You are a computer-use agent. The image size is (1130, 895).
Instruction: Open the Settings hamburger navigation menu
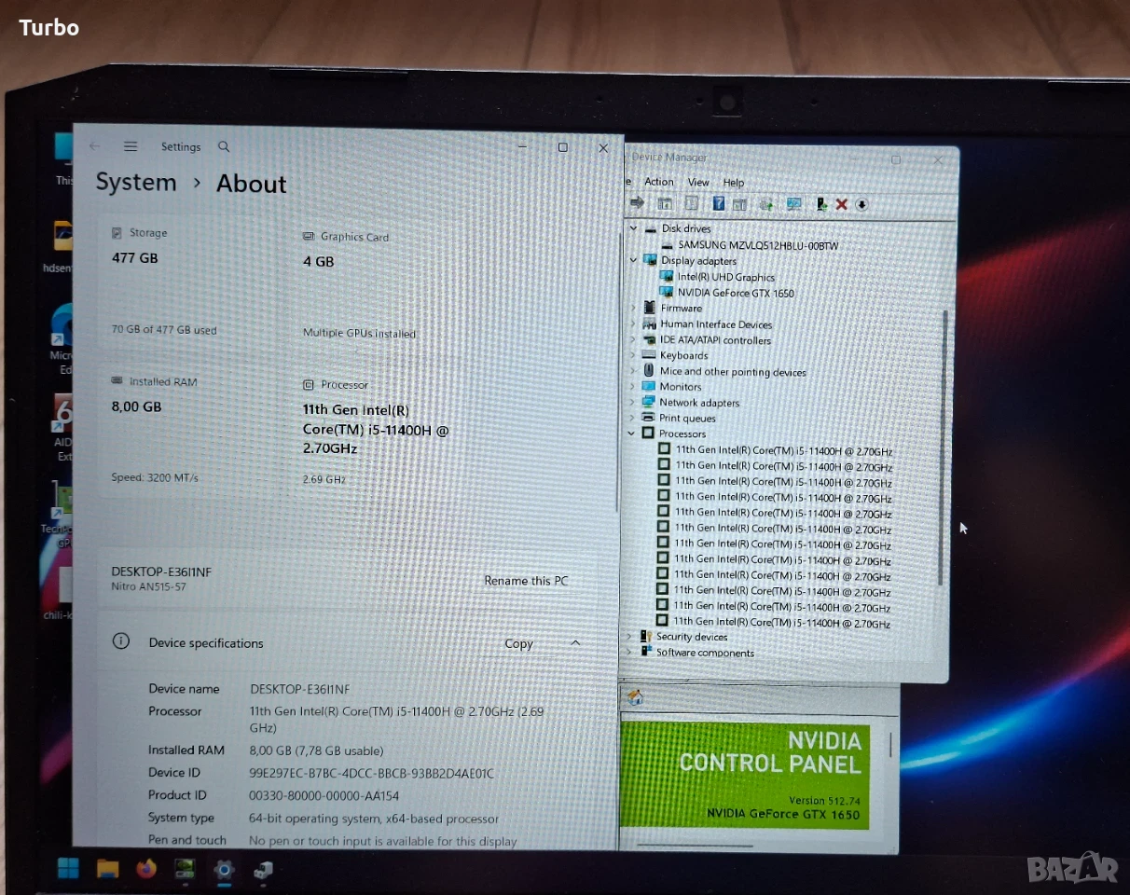[x=131, y=146]
